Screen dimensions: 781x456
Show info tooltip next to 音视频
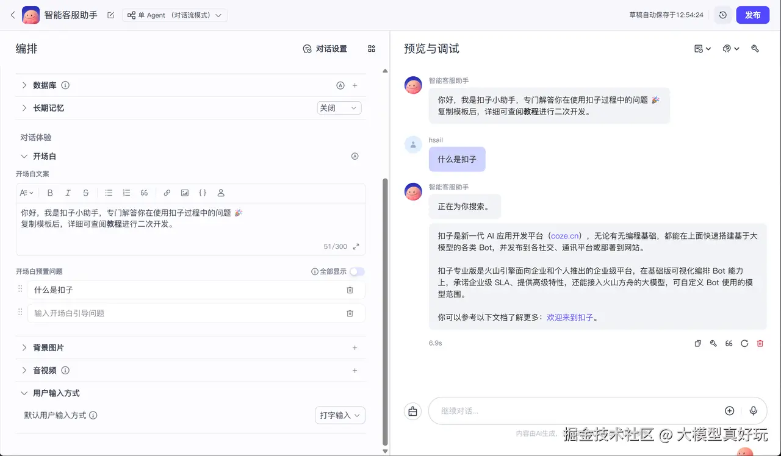tap(65, 370)
